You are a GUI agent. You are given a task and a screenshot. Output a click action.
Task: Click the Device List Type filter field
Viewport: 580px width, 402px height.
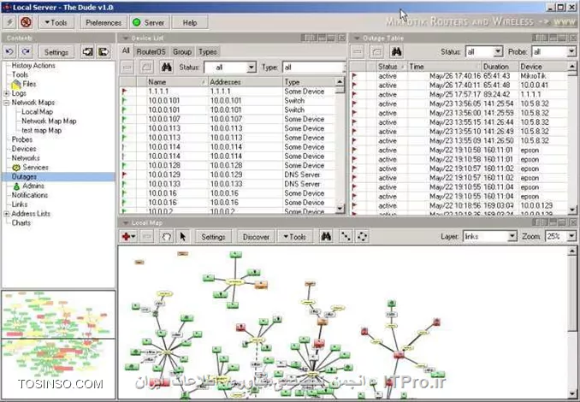tap(314, 68)
